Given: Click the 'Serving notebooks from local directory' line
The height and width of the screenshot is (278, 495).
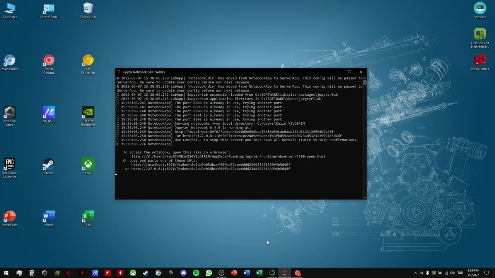Looking at the screenshot, I should click(x=210, y=124).
